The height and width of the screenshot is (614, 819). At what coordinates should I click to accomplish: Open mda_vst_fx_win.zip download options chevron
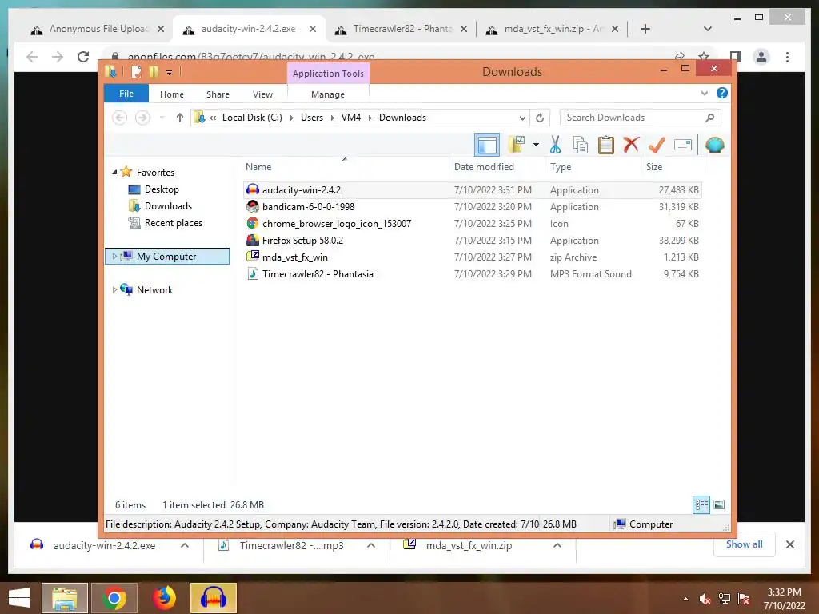coord(557,545)
